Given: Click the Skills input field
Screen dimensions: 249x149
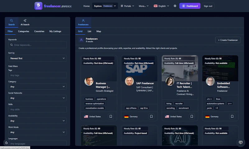Looking at the screenshot, I should [x=37, y=109].
